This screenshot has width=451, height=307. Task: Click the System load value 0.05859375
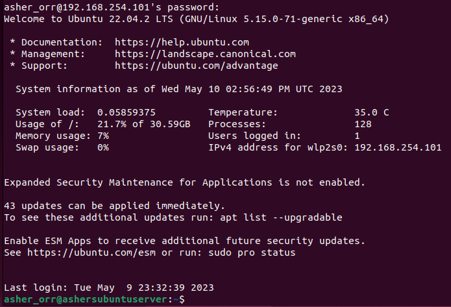pos(127,112)
